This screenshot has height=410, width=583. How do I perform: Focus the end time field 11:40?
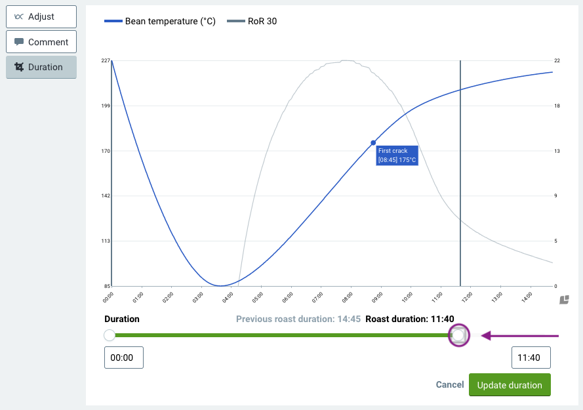pyautogui.click(x=531, y=358)
